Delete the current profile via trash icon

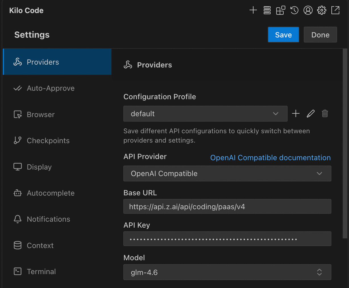click(325, 113)
